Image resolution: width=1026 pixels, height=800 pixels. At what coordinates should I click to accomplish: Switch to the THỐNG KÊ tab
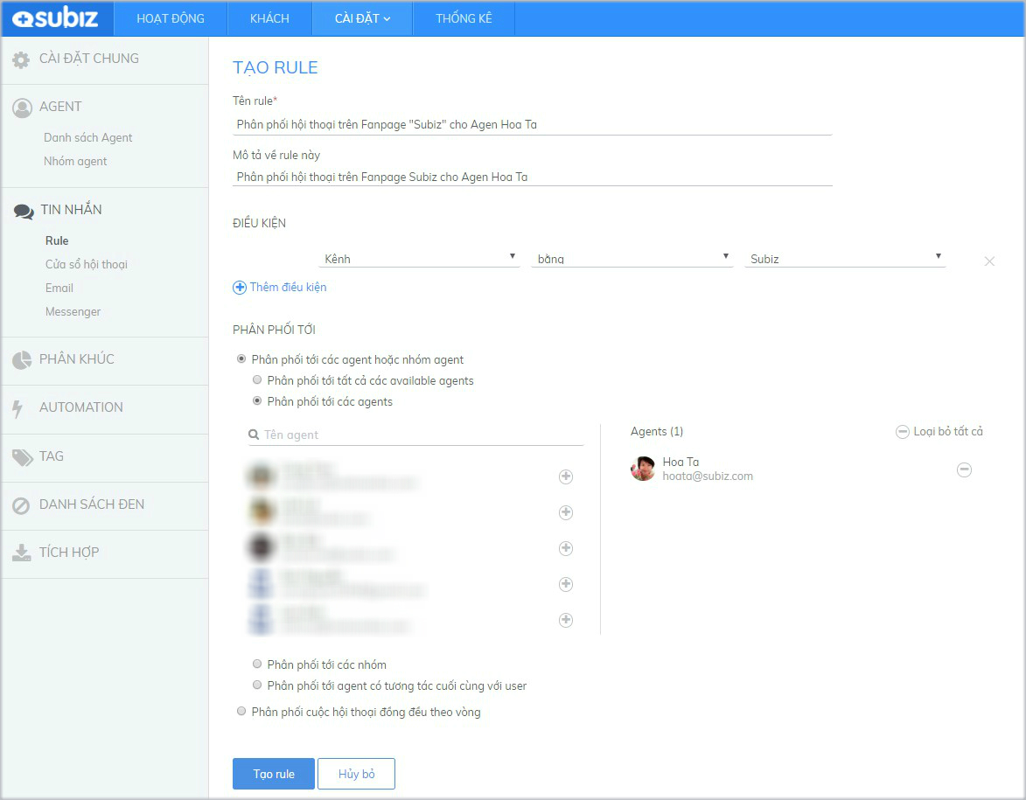pyautogui.click(x=463, y=17)
